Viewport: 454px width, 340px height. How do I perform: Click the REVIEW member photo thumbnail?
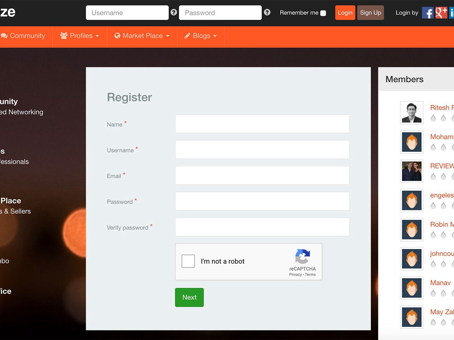tap(412, 171)
